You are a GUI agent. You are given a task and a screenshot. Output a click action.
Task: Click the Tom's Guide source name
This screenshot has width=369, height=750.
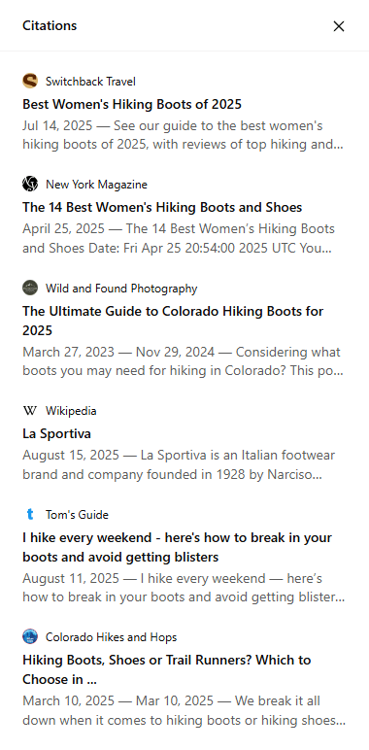coord(77,514)
